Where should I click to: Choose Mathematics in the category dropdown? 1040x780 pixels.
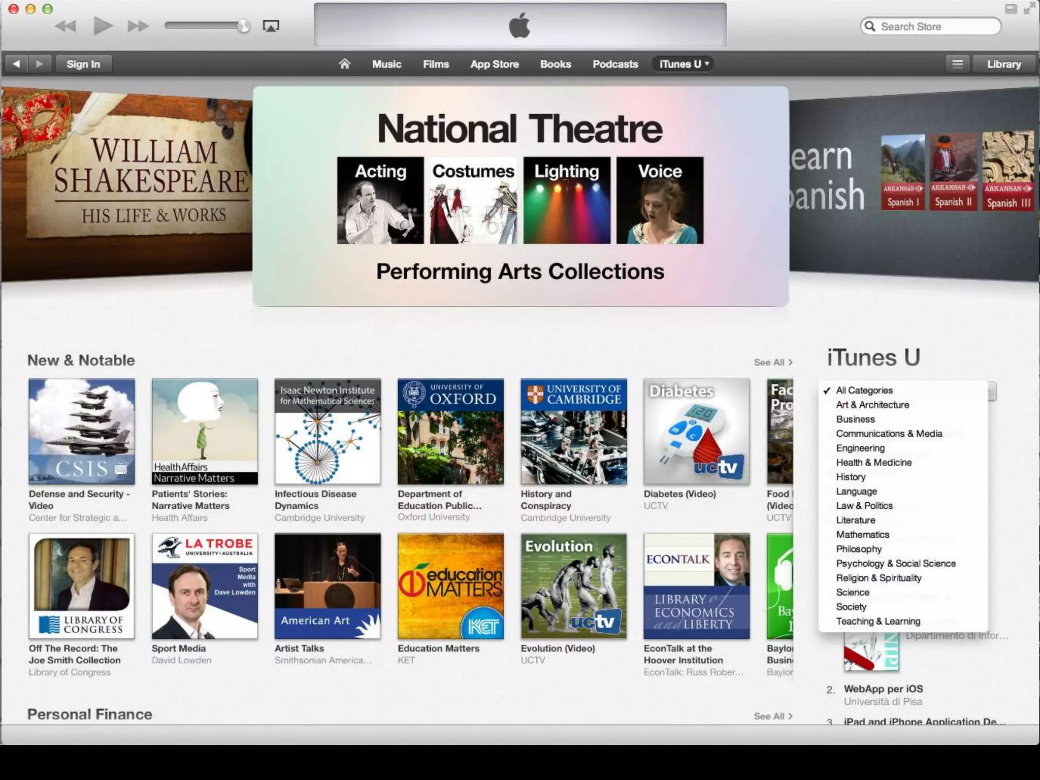[862, 535]
